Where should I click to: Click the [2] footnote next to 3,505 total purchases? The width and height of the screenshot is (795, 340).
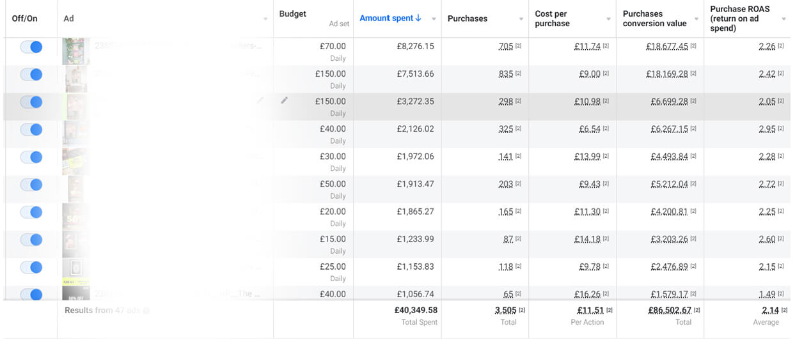click(522, 311)
